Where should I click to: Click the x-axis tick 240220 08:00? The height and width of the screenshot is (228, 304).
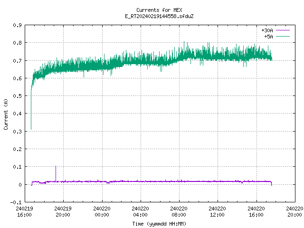[x=179, y=211]
